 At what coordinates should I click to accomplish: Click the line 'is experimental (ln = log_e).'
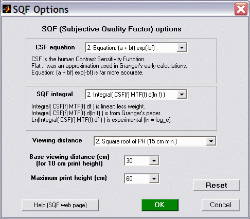(x=101, y=120)
